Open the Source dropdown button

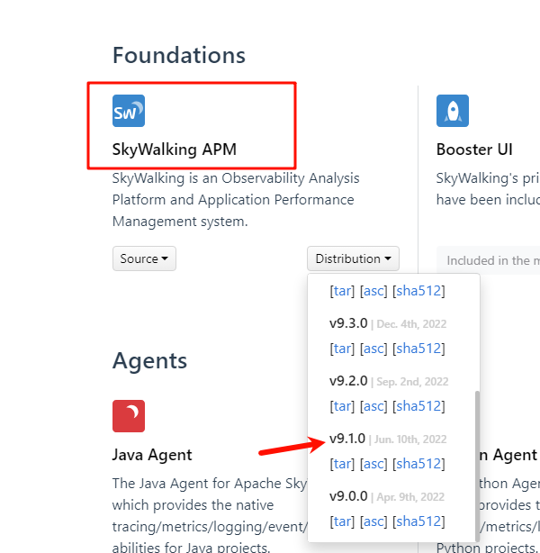(x=144, y=259)
